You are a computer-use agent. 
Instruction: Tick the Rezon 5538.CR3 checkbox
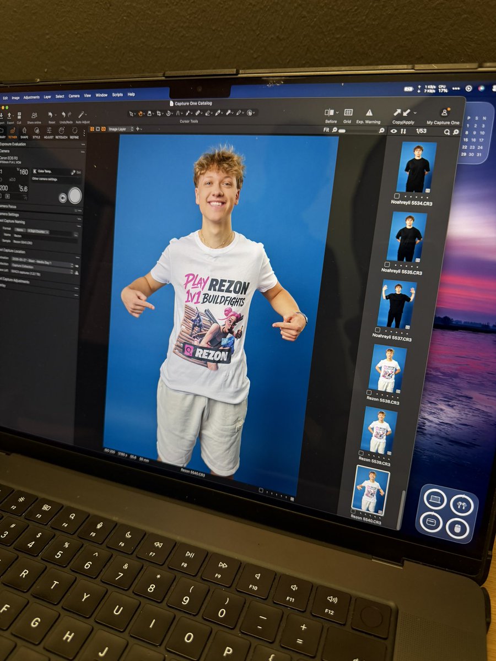point(369,392)
